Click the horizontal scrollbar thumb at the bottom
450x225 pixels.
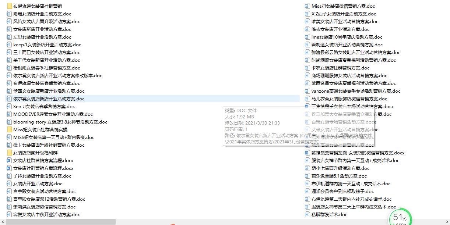click(x=60, y=222)
